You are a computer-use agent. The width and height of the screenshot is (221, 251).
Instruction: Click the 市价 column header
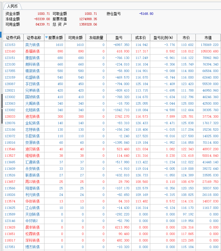tap(186, 38)
